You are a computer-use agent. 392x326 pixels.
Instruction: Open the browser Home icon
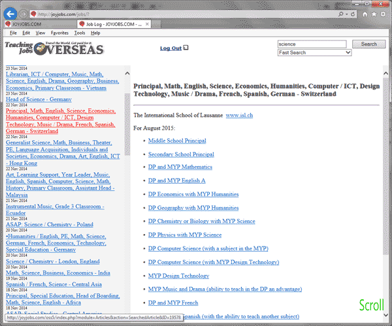[365, 14]
